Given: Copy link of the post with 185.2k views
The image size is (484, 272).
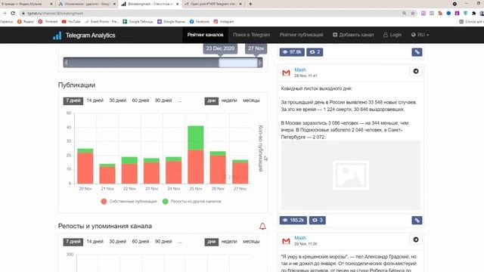Looking at the screenshot, I should [417, 220].
